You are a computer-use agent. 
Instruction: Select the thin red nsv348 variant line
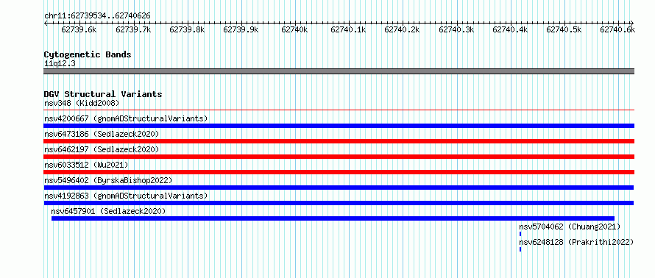339,110
